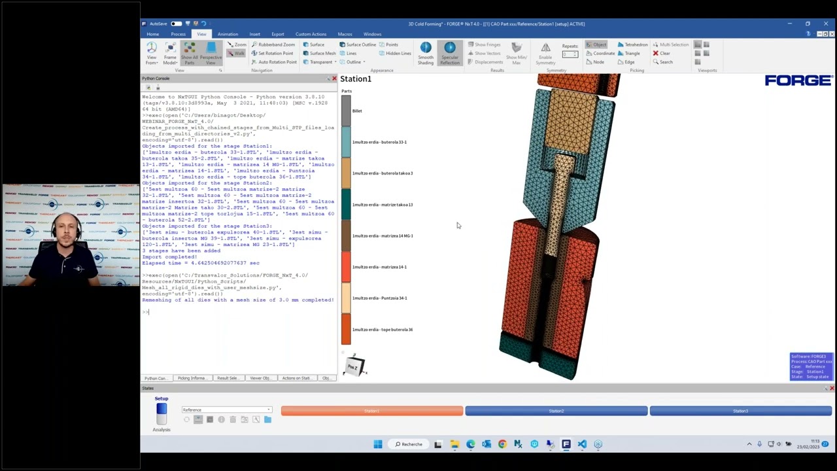Select the Station3 stage bar
Screen dimensions: 837x471
pyautogui.click(x=740, y=411)
